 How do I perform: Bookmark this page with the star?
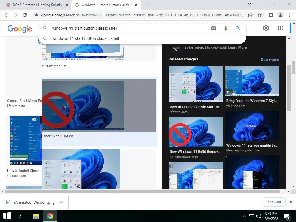pos(260,15)
